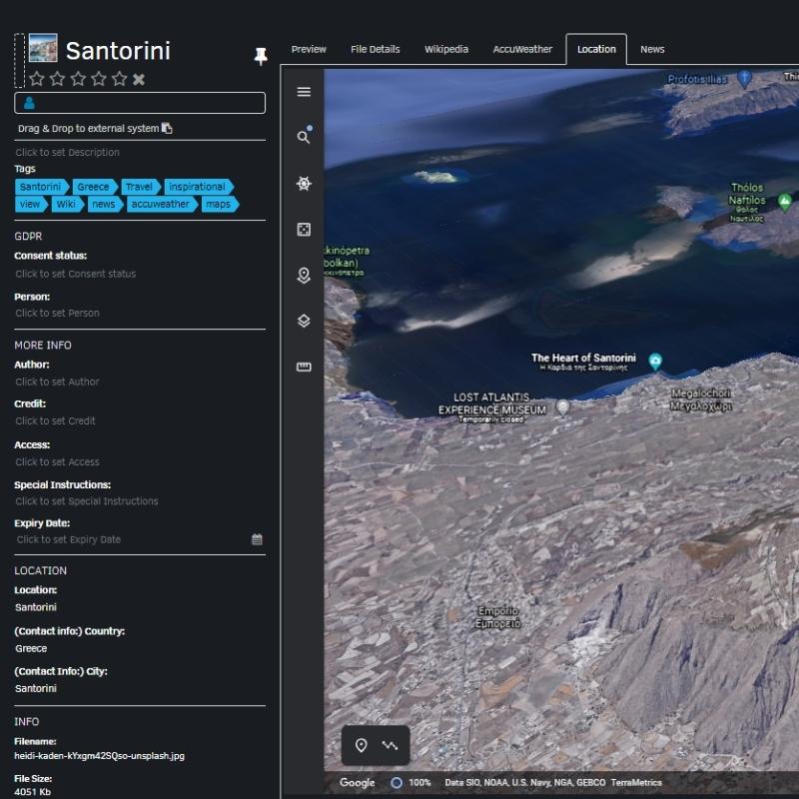
Task: Click the Profotis Ilias blue map marker
Action: click(x=745, y=79)
